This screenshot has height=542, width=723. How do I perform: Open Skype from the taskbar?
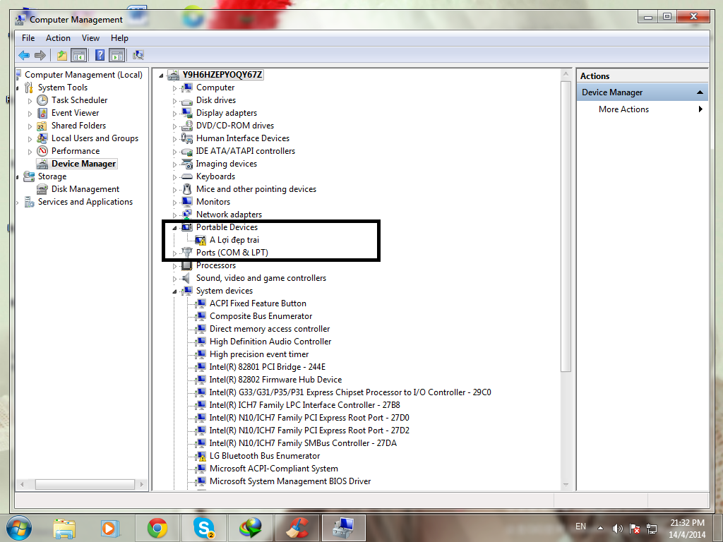[x=203, y=527]
